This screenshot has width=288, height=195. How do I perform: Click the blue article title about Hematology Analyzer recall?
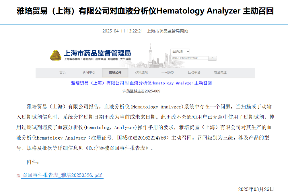click(x=141, y=83)
